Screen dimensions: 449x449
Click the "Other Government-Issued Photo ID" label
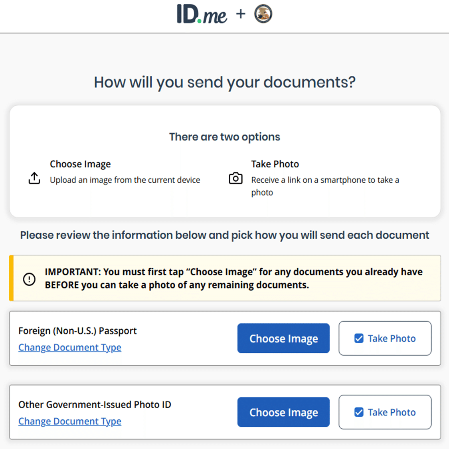pos(95,404)
